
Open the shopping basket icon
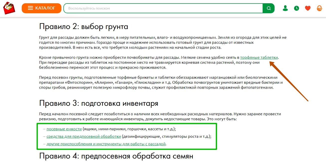320,8
